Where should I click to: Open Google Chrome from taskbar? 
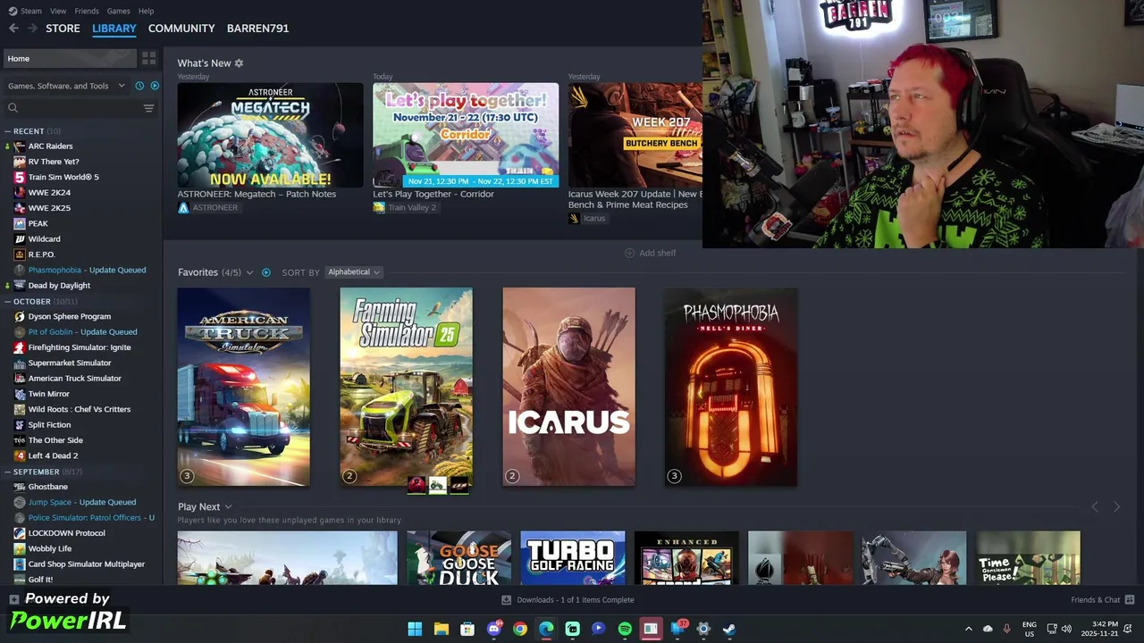(x=520, y=629)
